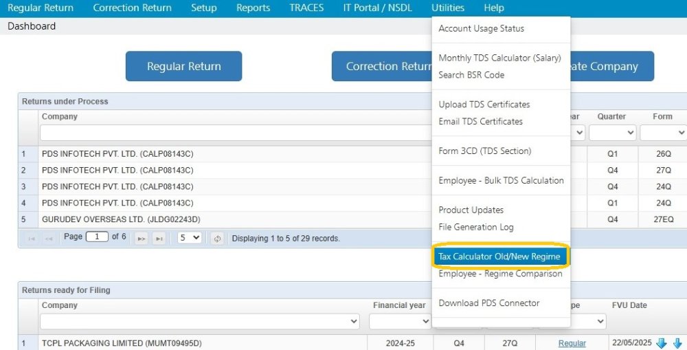Click the page number input field
The height and width of the screenshot is (350, 687).
(x=97, y=237)
